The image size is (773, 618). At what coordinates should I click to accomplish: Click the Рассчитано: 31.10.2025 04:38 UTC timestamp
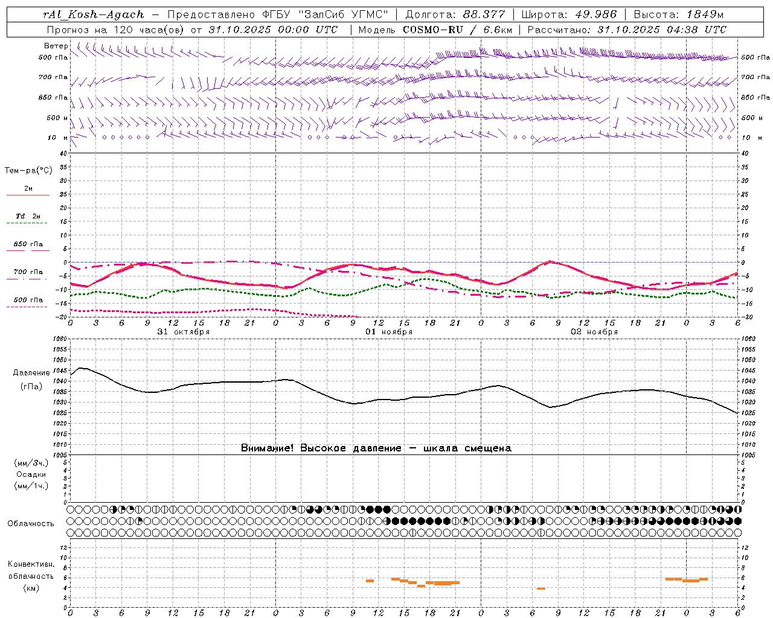pyautogui.click(x=627, y=30)
